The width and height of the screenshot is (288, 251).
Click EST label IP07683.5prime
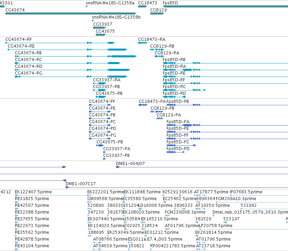(x=246, y=192)
